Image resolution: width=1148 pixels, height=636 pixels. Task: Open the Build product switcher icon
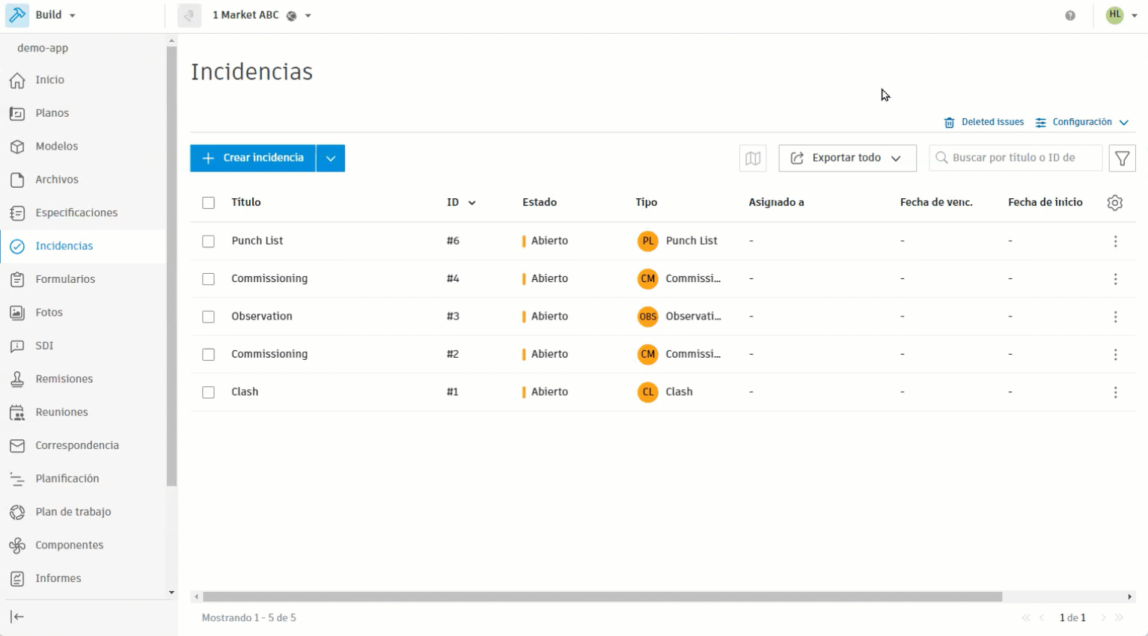coord(17,15)
